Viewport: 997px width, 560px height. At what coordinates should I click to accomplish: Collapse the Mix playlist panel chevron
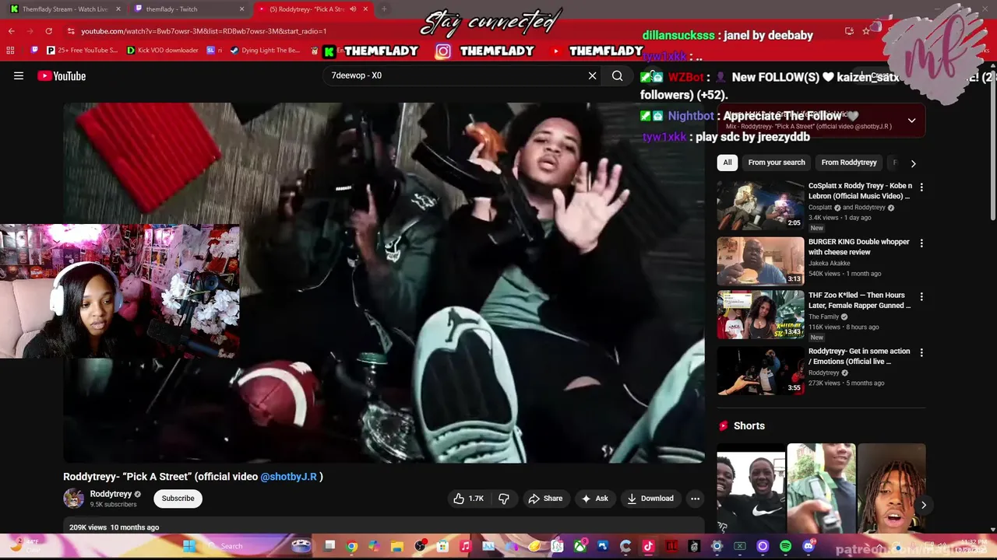click(x=911, y=121)
